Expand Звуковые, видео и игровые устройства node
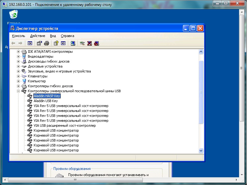This screenshot has width=248, height=185. click(x=18, y=71)
